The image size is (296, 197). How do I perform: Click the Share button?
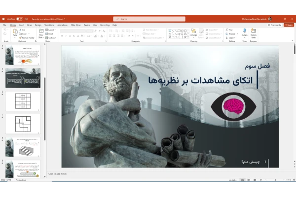click(289, 25)
